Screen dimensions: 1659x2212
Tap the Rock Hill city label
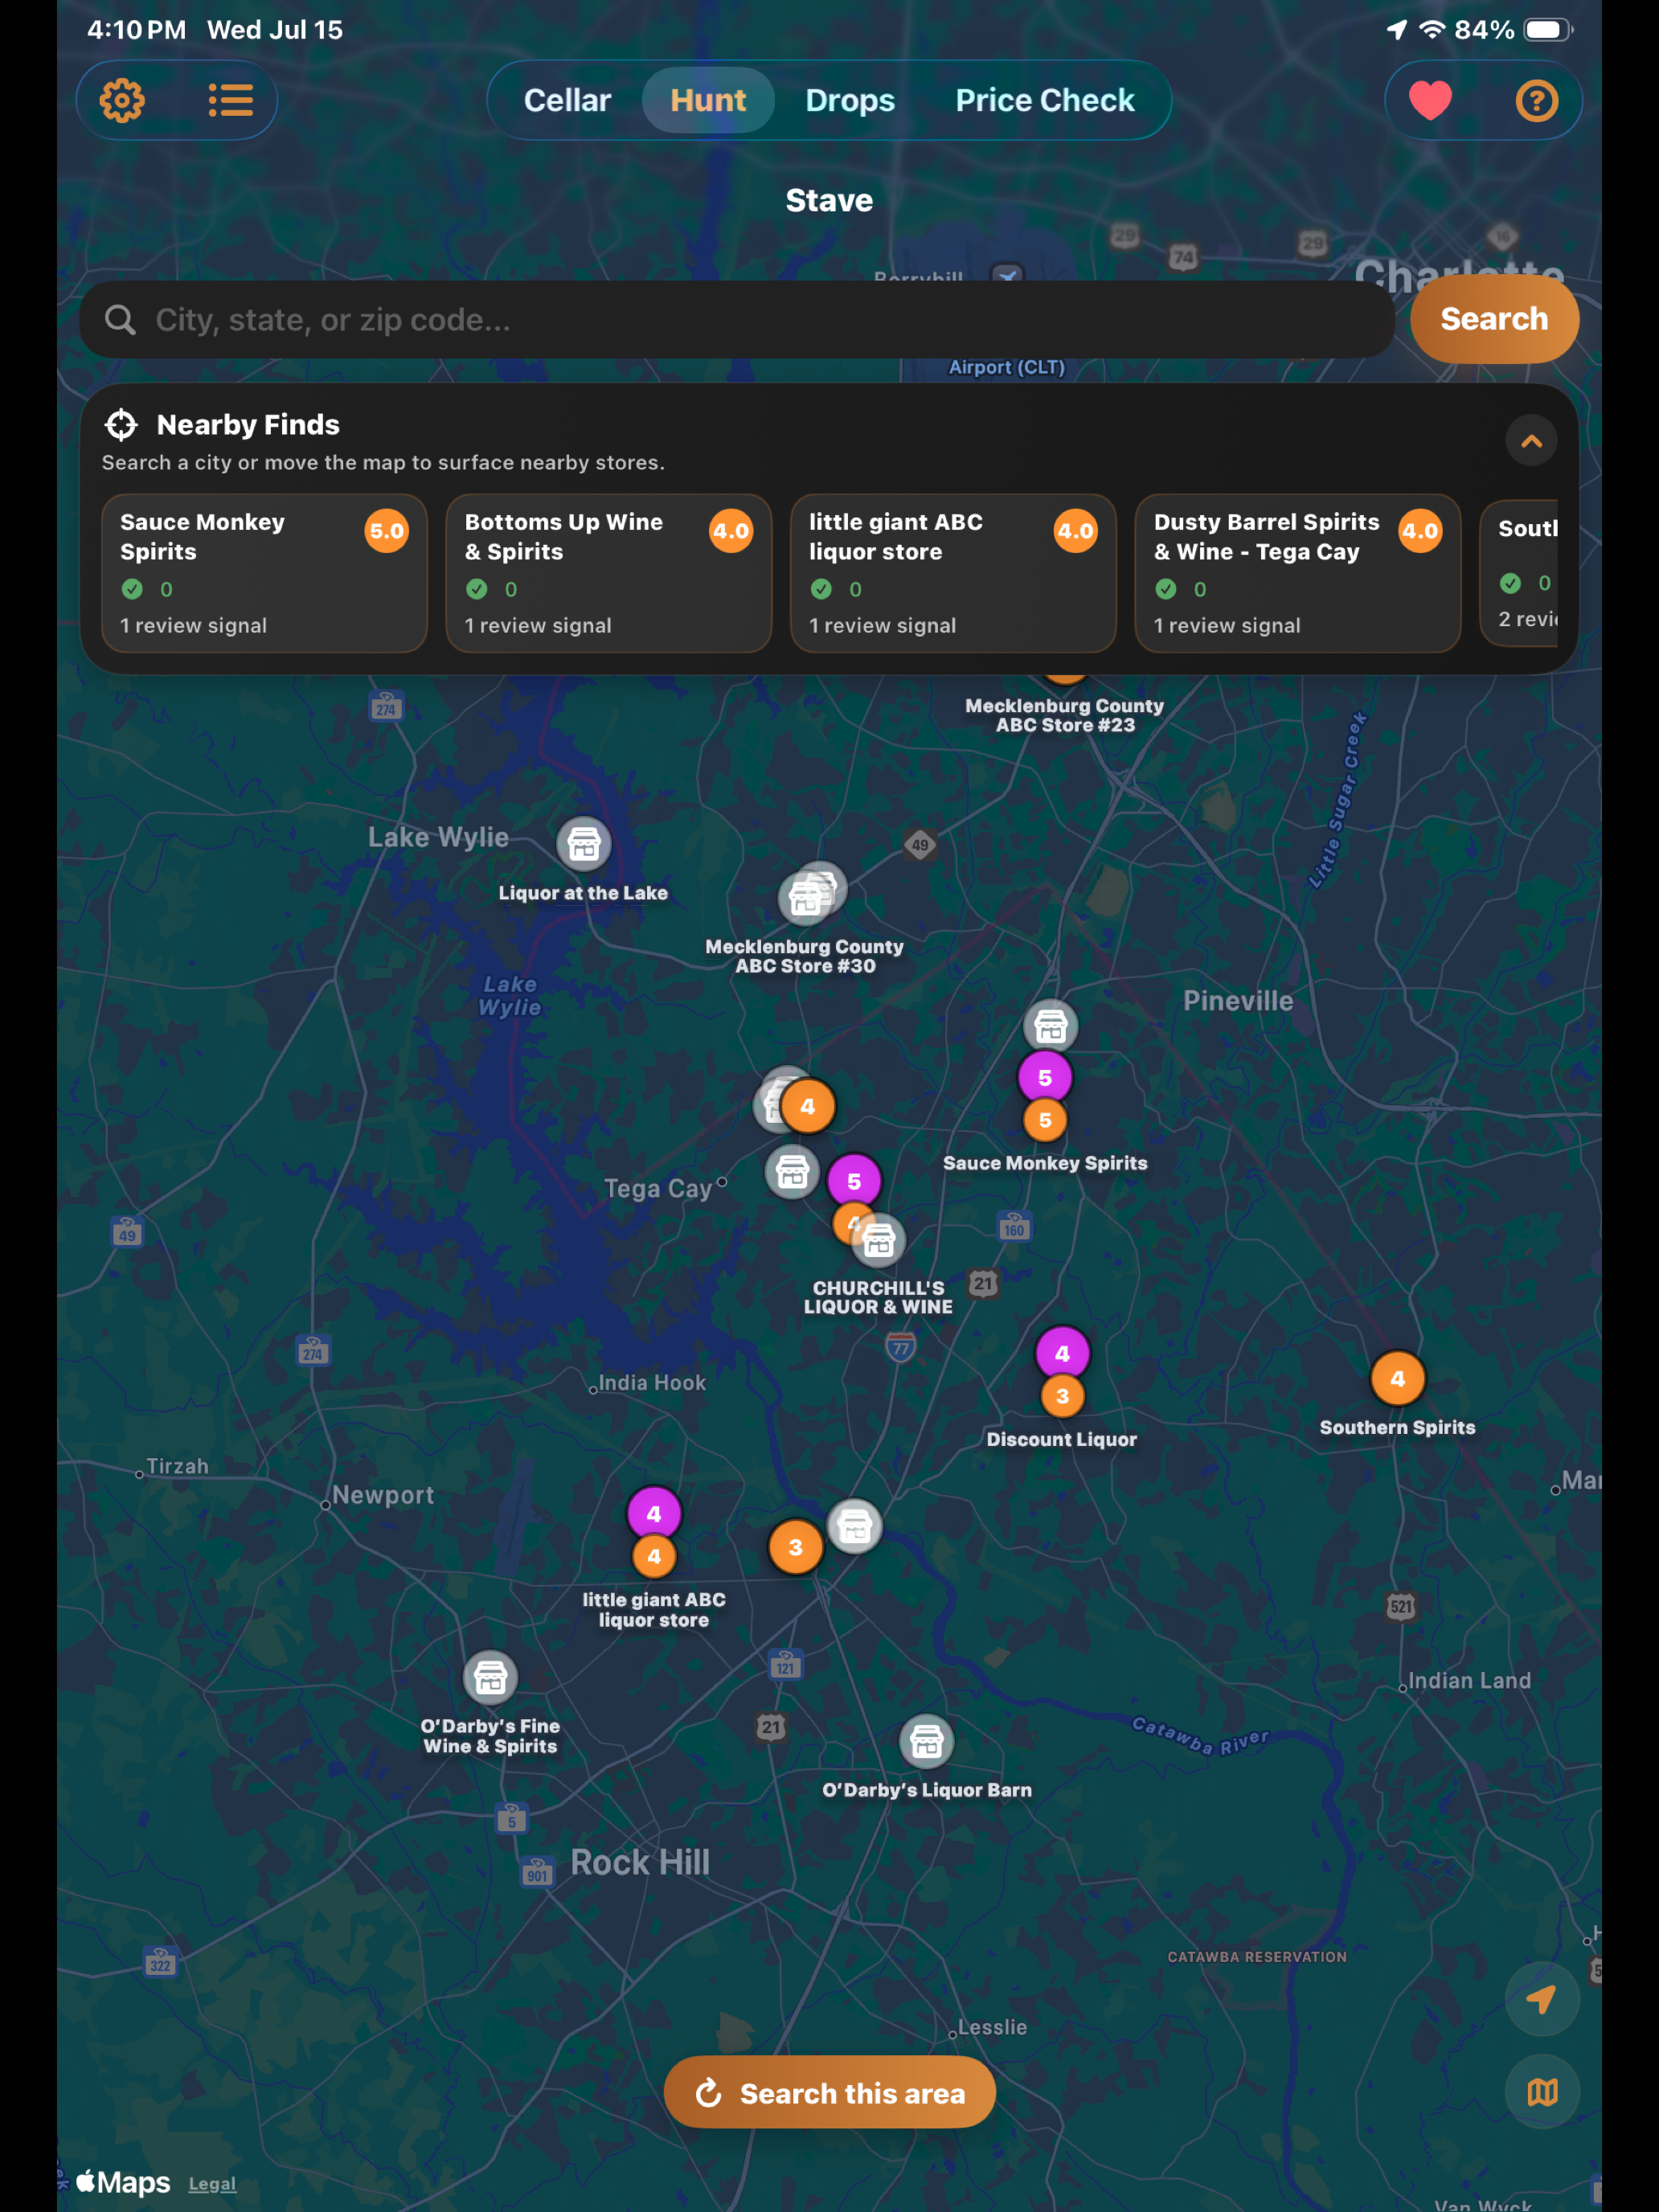click(x=640, y=1862)
